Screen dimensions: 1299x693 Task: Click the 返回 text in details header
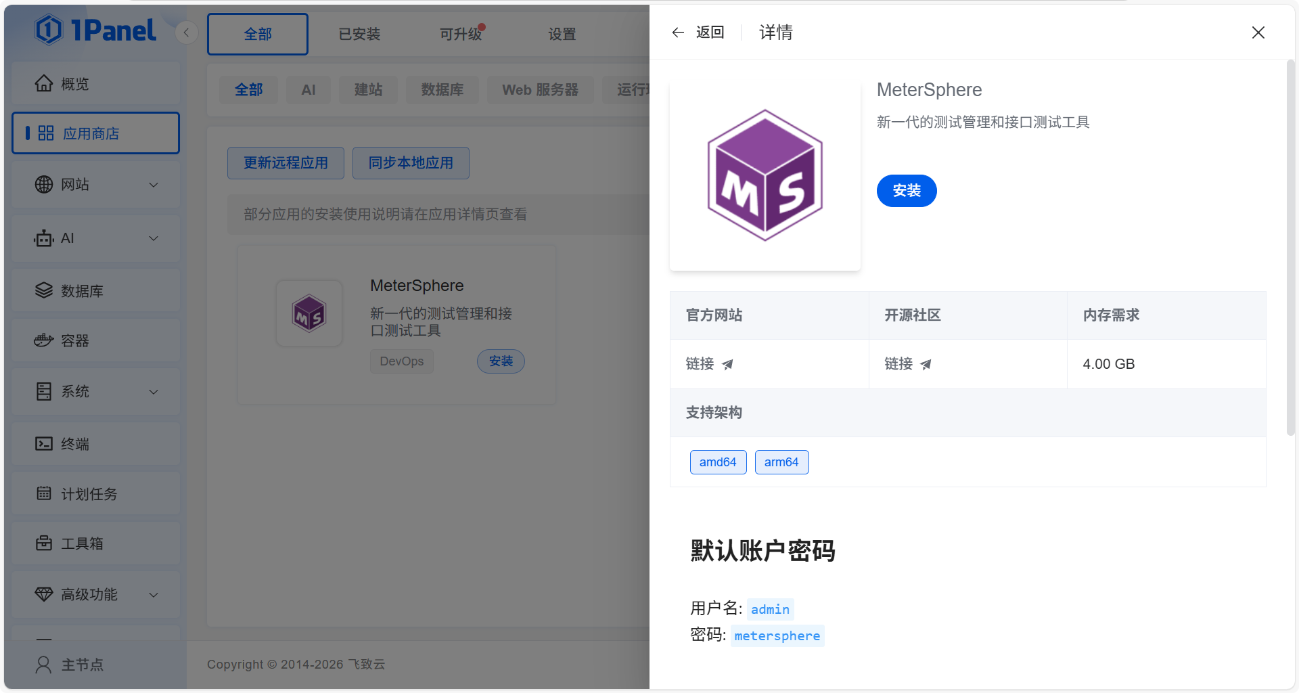(710, 32)
